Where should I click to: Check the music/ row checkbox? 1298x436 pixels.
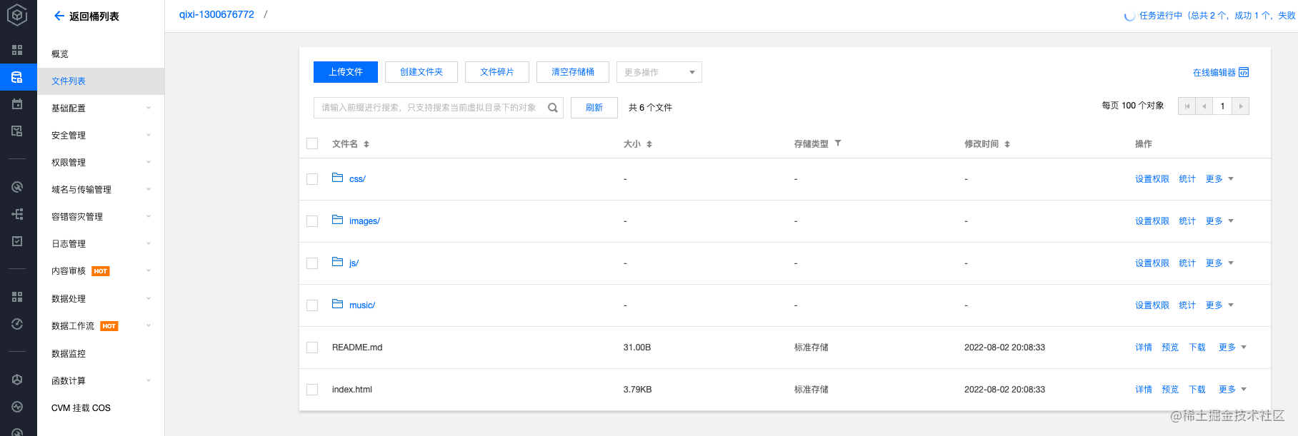(x=312, y=305)
